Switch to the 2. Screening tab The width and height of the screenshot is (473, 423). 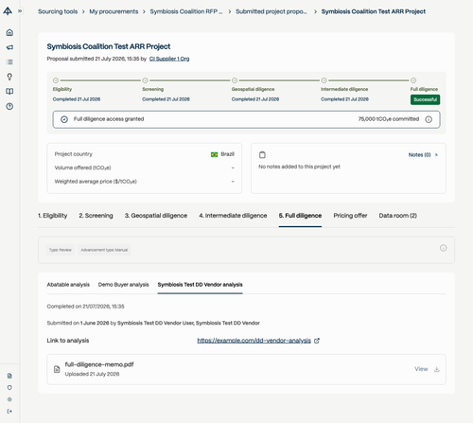click(x=96, y=216)
